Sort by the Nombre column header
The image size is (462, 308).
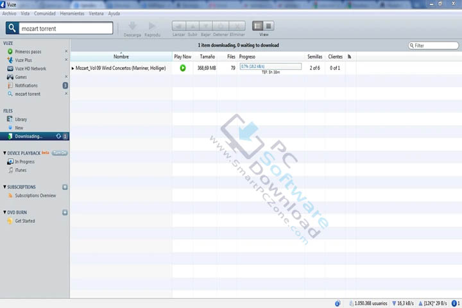(121, 56)
